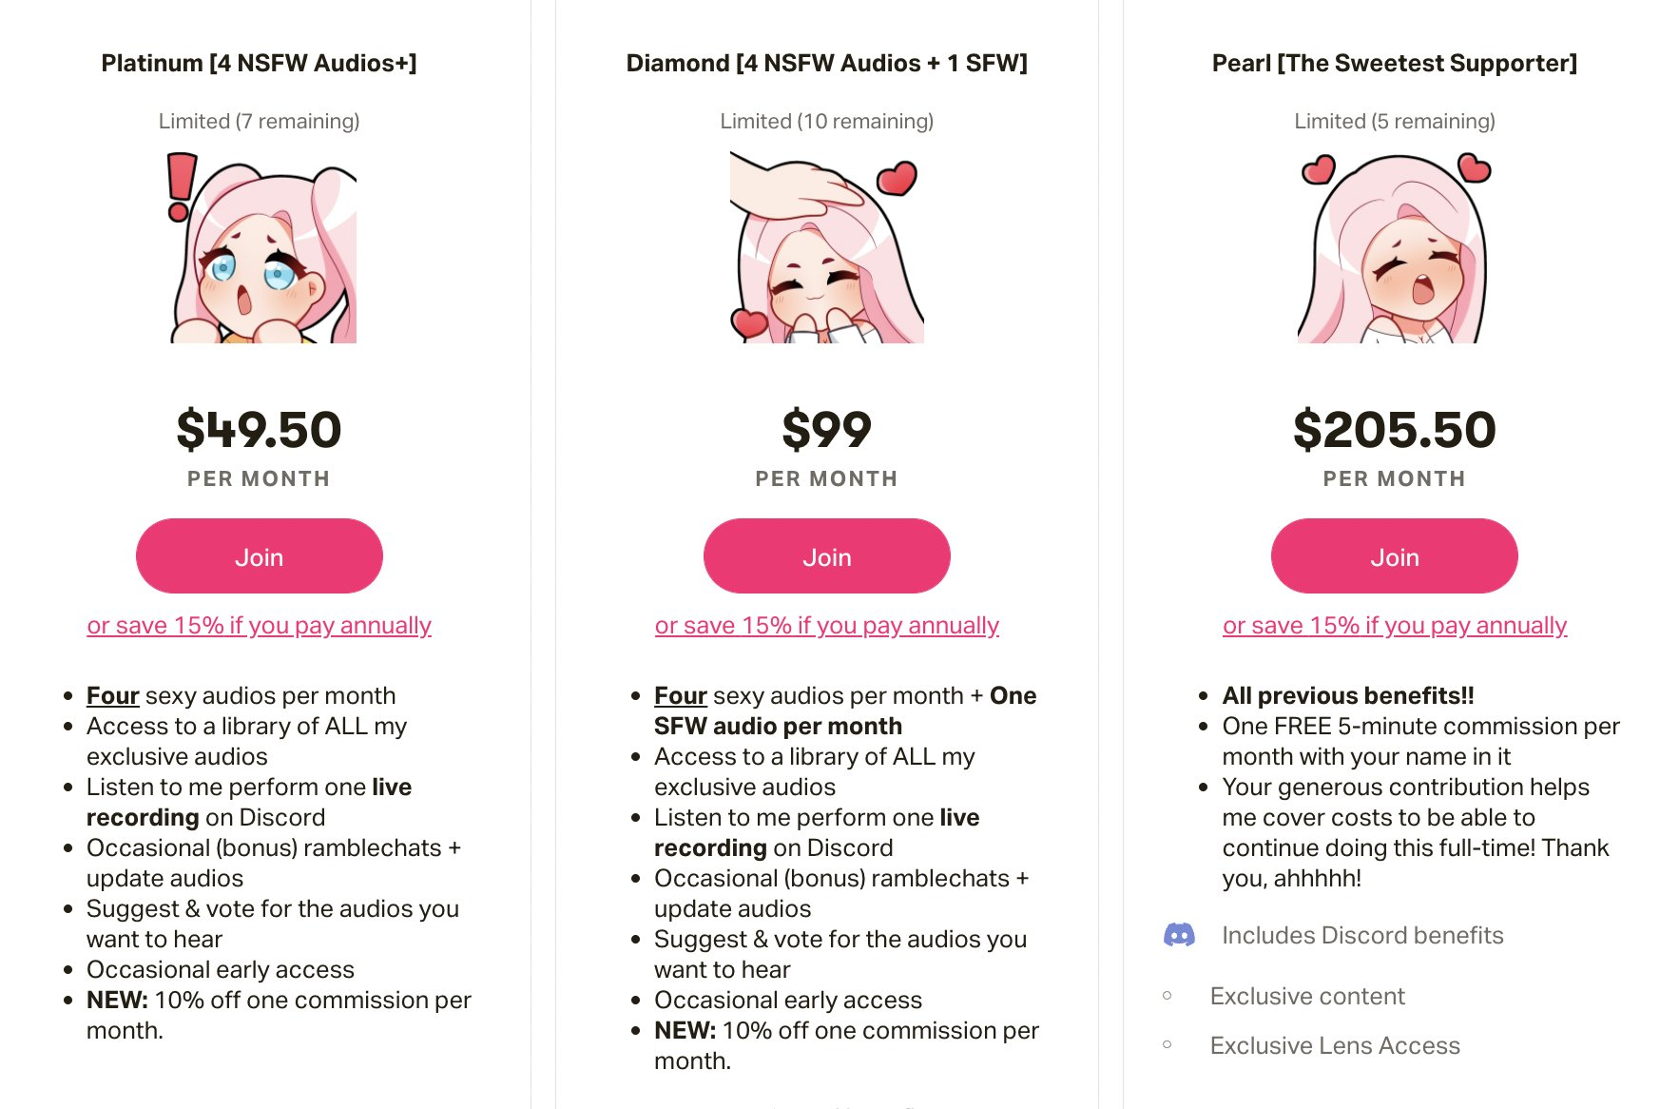Click the Diamond tier head-pat chibi image
The image size is (1660, 1109).
click(x=826, y=247)
